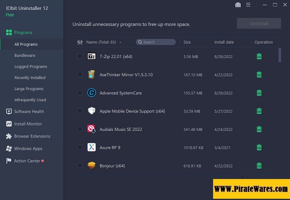This screenshot has width=290, height=200.
Task: Check the box for AceThinker Mirror
Action: 80,75
